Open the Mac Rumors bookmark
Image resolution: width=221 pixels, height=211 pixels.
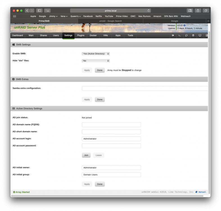144,16
